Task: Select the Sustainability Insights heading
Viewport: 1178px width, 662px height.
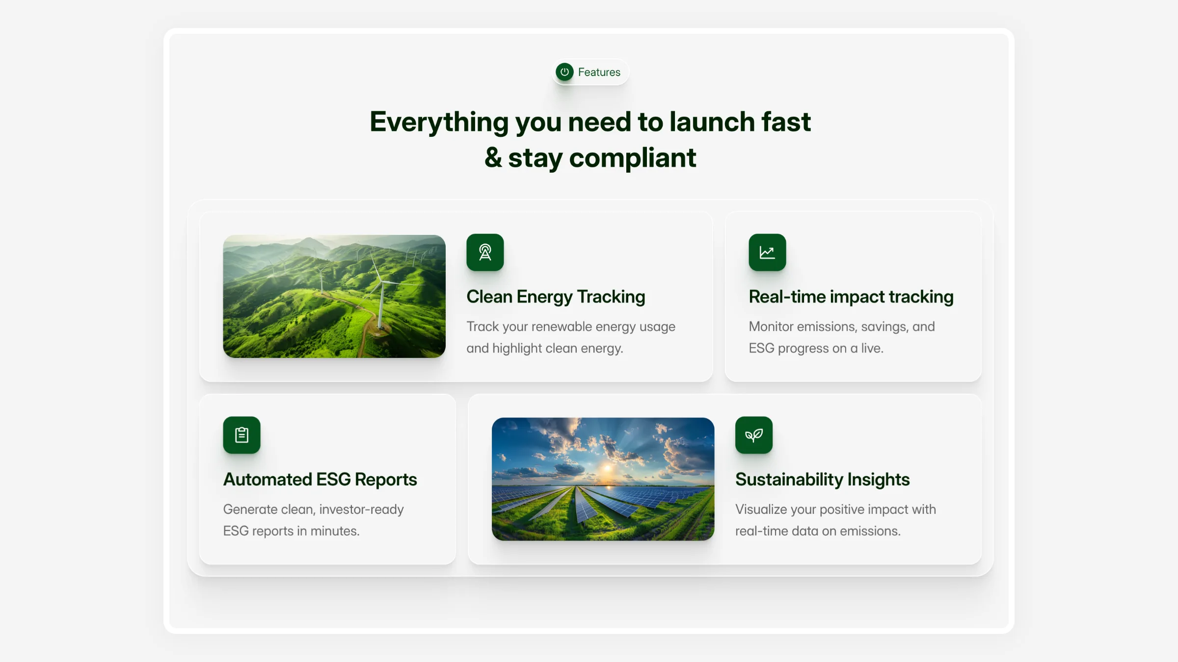Action: pos(822,480)
